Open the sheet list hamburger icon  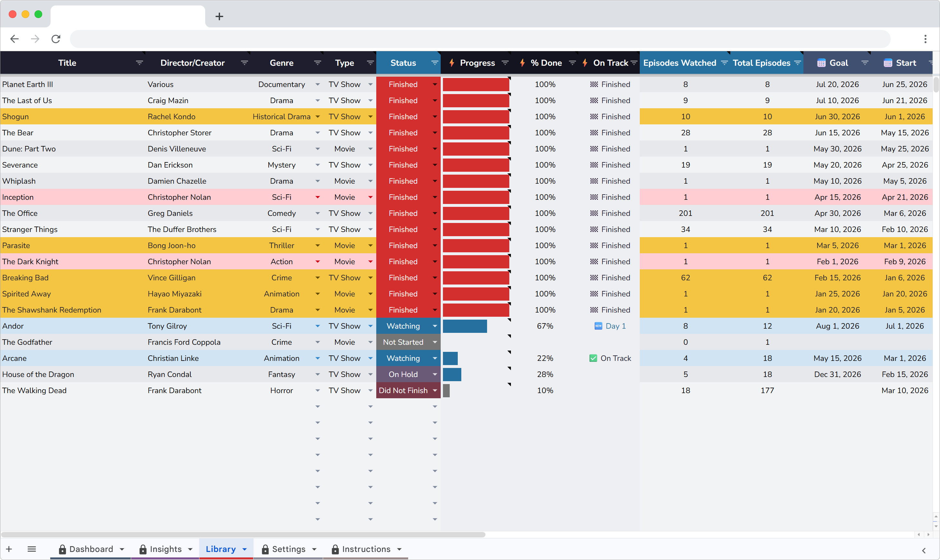pos(32,549)
